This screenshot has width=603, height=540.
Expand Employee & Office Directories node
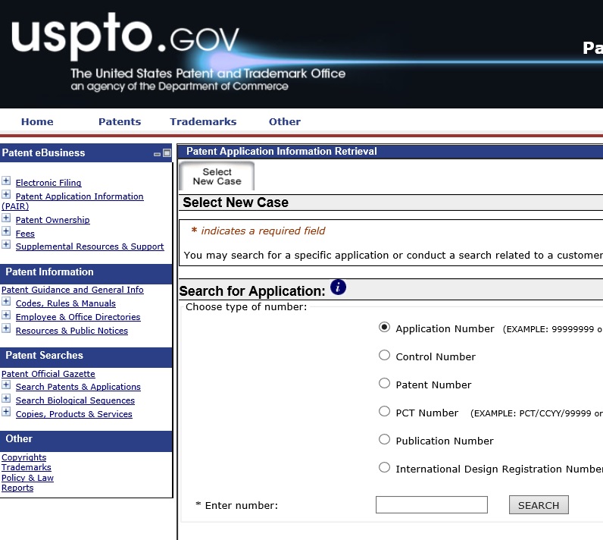6,315
